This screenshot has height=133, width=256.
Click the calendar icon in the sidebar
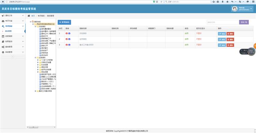click(x=3, y=36)
